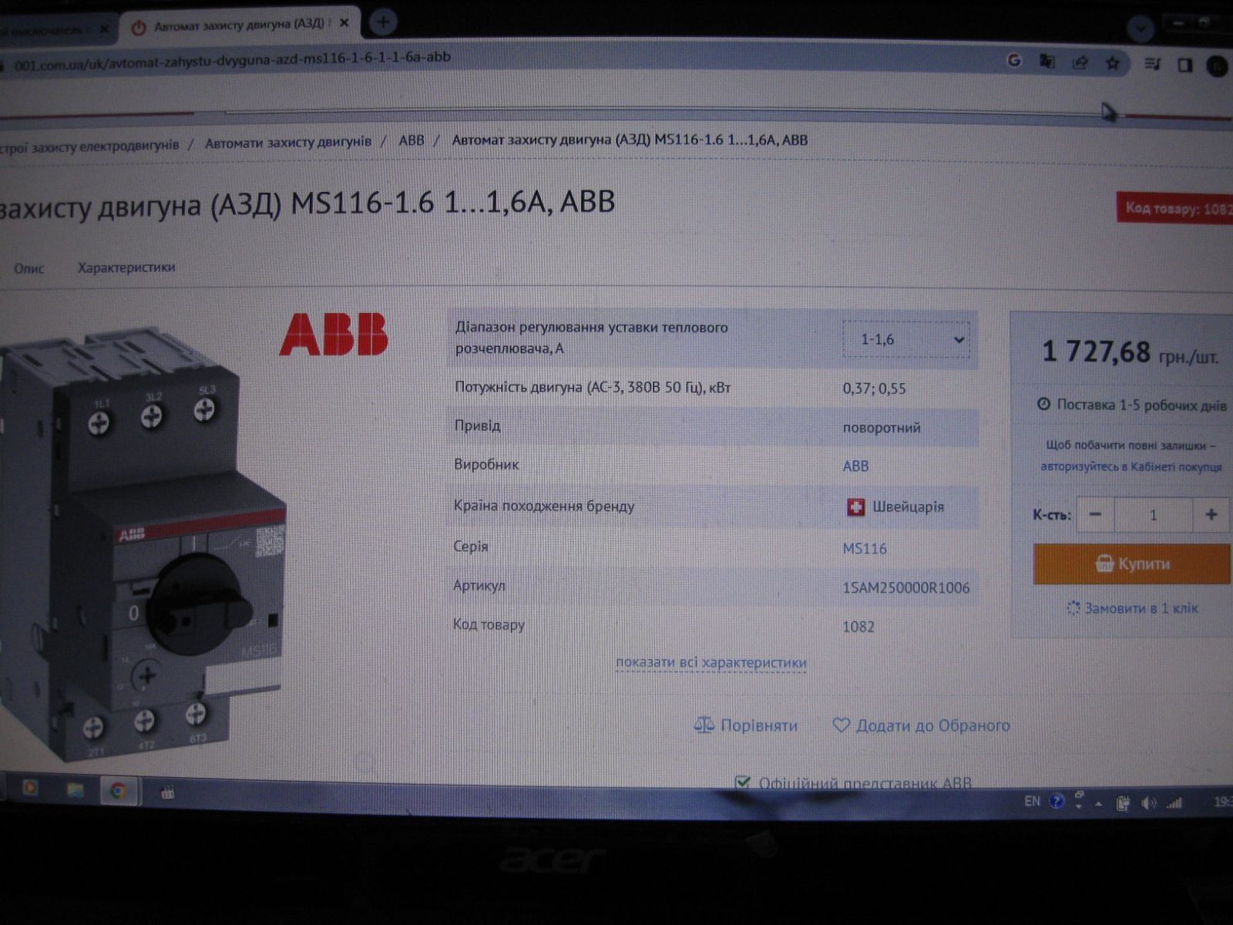Click the MS116 circuit breaker product image

pyautogui.click(x=143, y=543)
